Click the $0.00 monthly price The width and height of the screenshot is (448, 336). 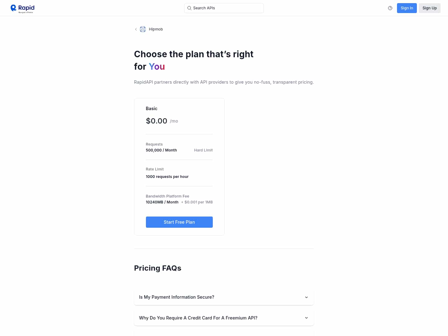pyautogui.click(x=156, y=121)
